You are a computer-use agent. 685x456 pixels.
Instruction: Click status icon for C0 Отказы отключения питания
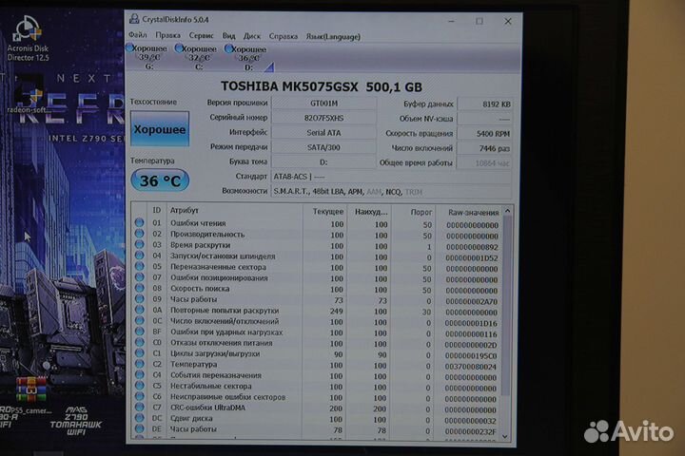pyautogui.click(x=139, y=342)
